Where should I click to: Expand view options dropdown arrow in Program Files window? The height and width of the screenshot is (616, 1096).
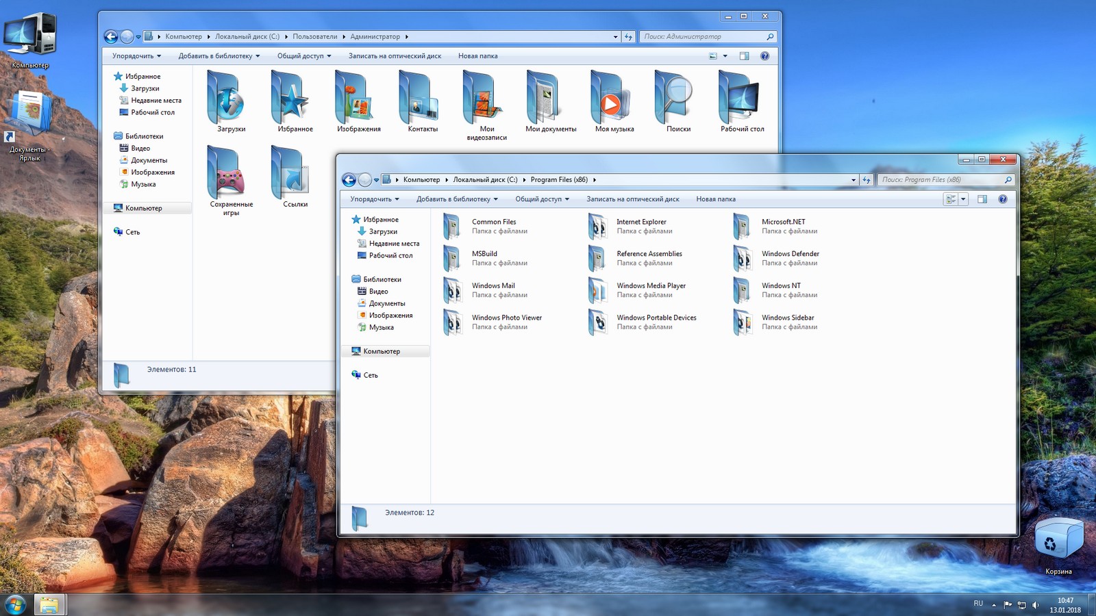click(963, 199)
